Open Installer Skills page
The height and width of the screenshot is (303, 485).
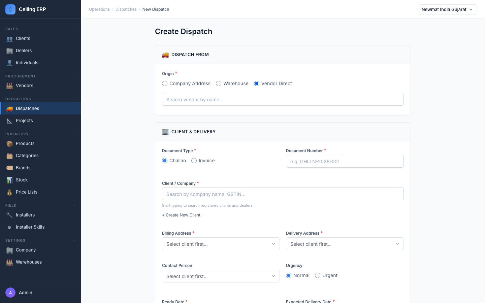click(40, 227)
